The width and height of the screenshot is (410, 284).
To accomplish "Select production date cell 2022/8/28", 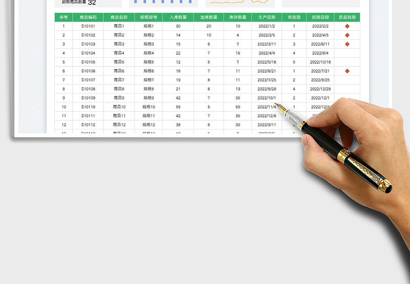I will [267, 89].
